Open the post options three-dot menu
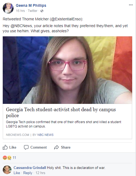The height and width of the screenshot is (176, 136). pyautogui.click(x=131, y=5)
